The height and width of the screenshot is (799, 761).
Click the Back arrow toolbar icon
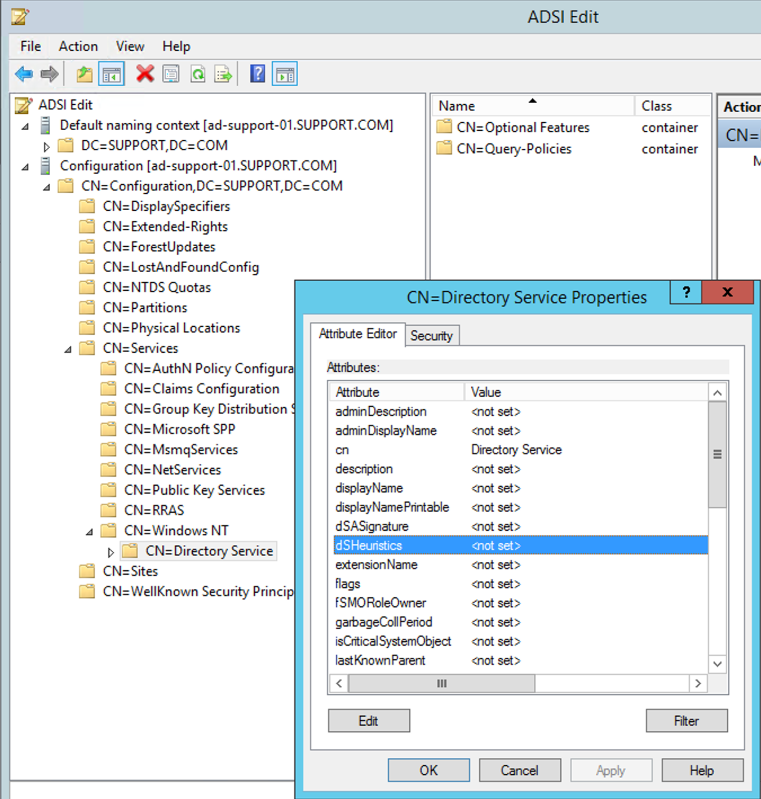tap(24, 74)
